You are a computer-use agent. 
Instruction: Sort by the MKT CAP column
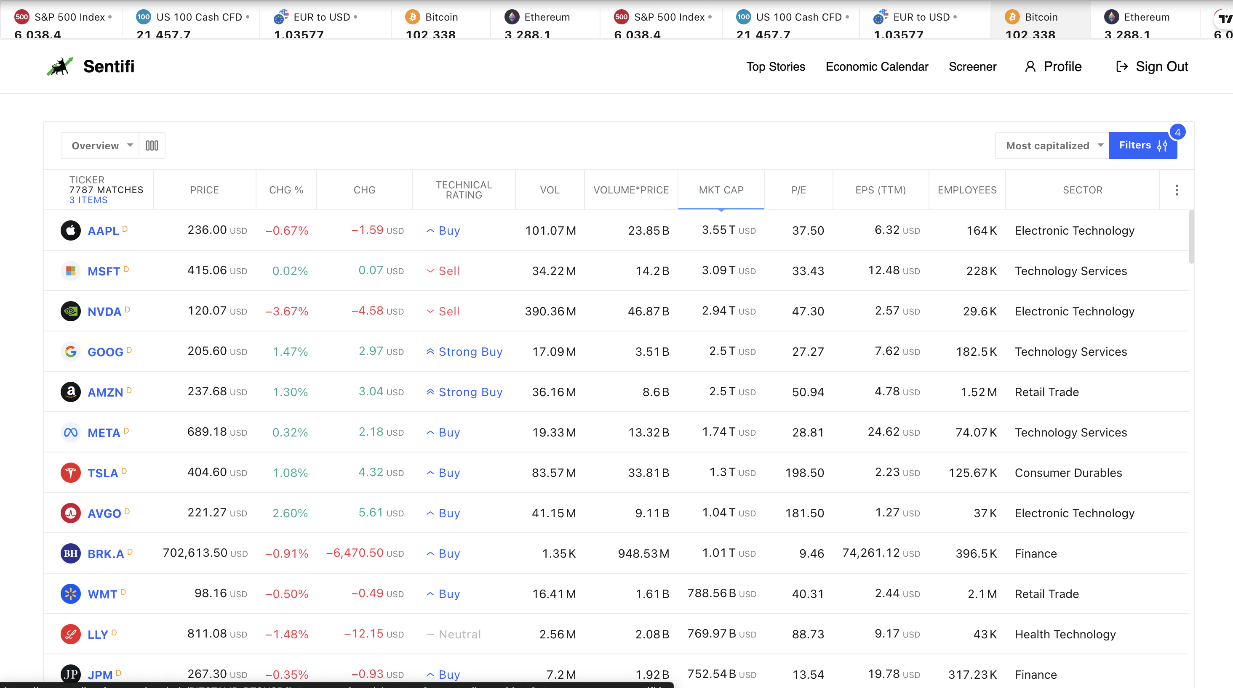click(721, 190)
